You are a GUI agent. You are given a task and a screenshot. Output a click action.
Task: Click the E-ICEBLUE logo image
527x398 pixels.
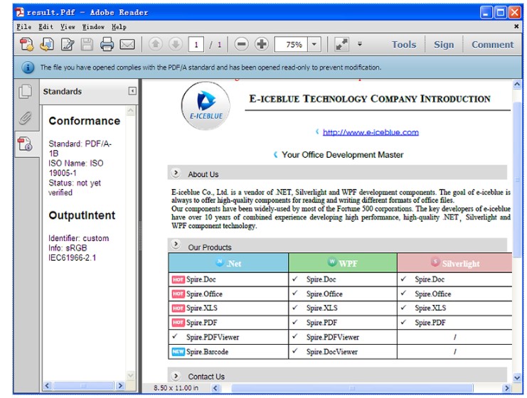(x=206, y=106)
